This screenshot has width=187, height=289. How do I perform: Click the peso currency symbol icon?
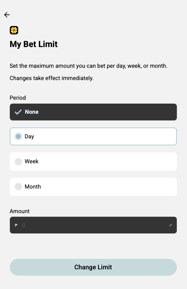point(16,225)
